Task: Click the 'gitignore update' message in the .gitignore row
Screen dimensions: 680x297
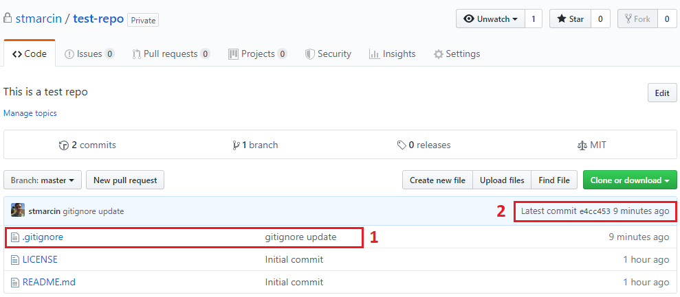Action: pyautogui.click(x=300, y=237)
